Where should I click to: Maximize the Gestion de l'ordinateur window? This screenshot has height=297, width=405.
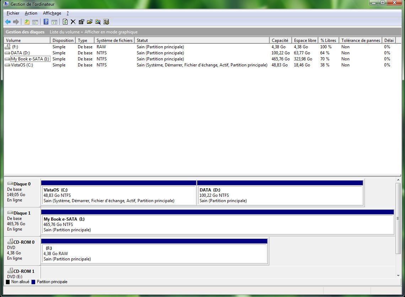pyautogui.click(x=383, y=2)
